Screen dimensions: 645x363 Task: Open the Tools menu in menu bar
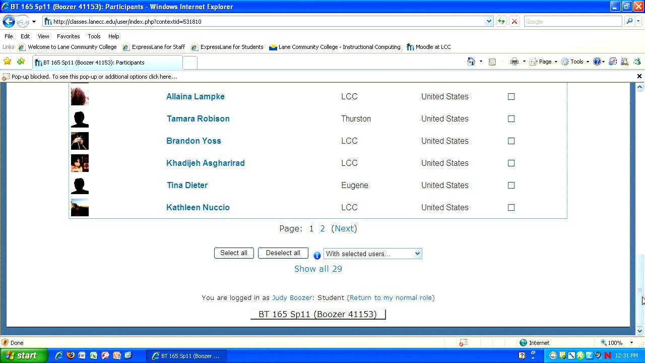coord(94,36)
